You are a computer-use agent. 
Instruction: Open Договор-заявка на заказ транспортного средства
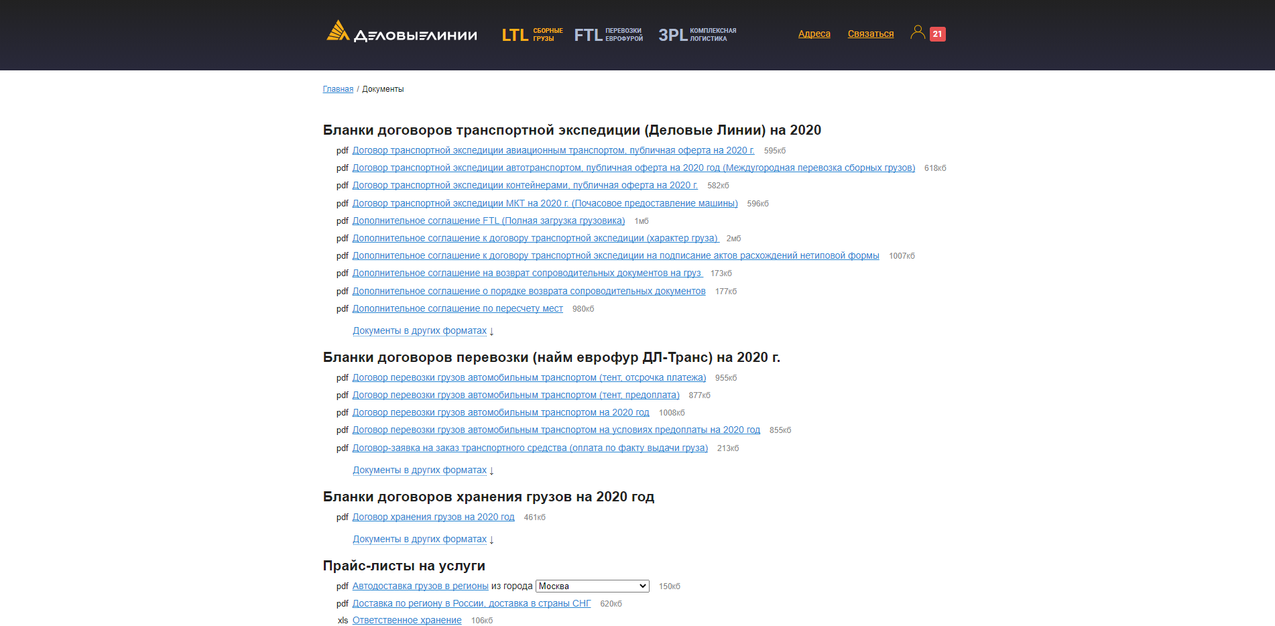(530, 448)
